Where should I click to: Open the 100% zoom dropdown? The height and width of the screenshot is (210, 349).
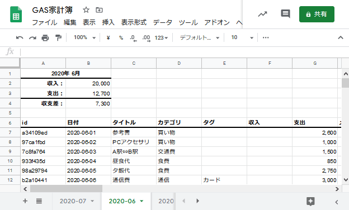(x=85, y=37)
